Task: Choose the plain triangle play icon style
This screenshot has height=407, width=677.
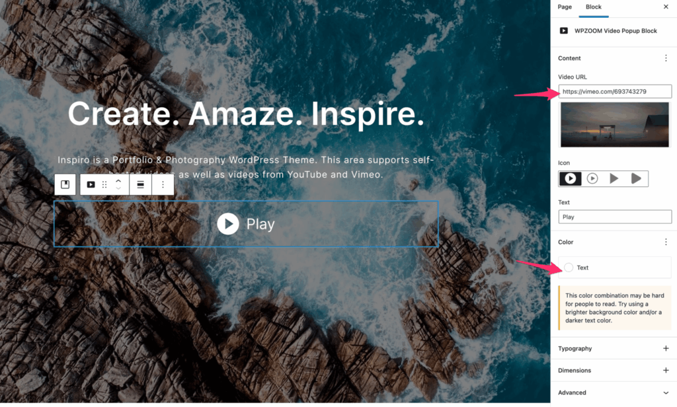Action: click(614, 178)
